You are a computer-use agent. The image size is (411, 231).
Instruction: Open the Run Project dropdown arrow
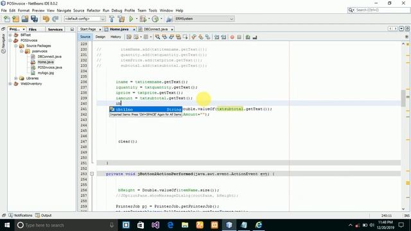pyautogui.click(x=137, y=19)
